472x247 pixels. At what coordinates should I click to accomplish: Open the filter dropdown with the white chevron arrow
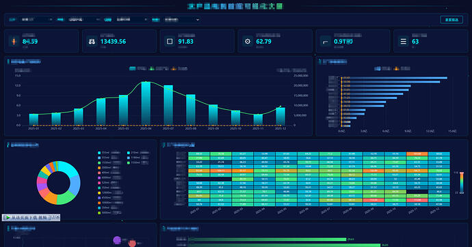click(x=181, y=20)
